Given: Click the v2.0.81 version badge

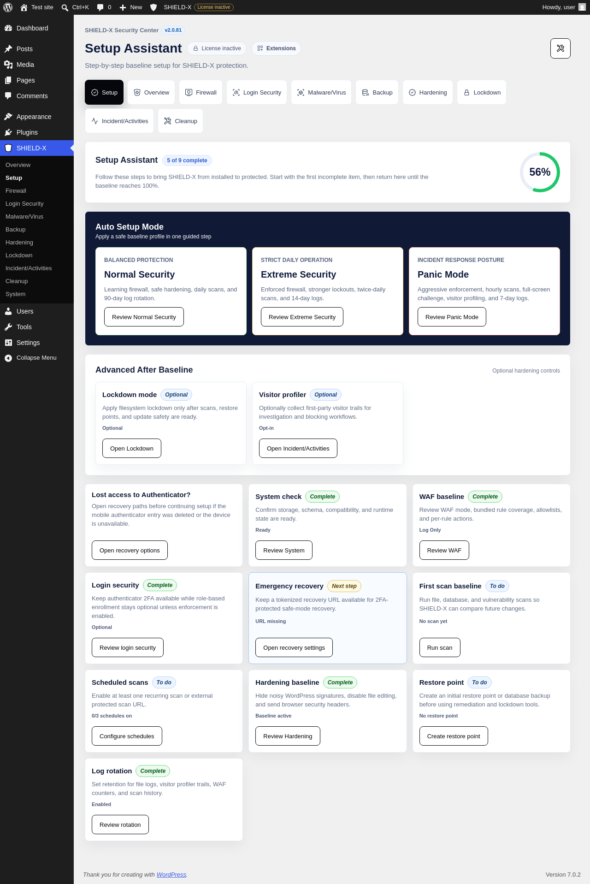Looking at the screenshot, I should pyautogui.click(x=173, y=30).
